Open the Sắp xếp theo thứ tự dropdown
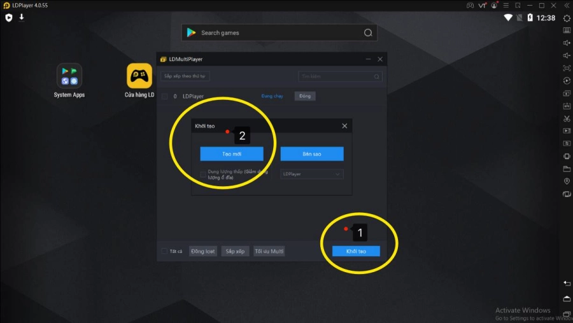This screenshot has width=573, height=323. click(x=185, y=76)
